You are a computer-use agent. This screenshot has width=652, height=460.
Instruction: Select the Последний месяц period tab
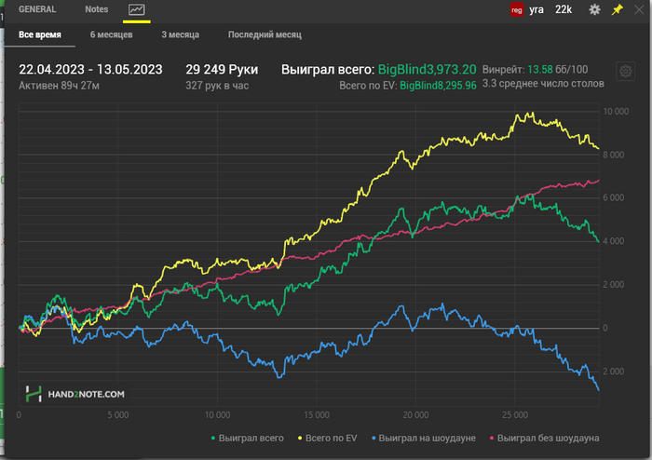click(x=265, y=34)
